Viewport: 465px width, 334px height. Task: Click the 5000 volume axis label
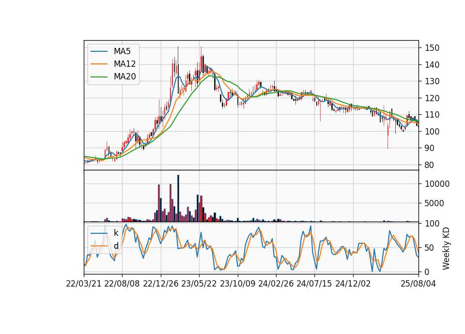[434, 203]
